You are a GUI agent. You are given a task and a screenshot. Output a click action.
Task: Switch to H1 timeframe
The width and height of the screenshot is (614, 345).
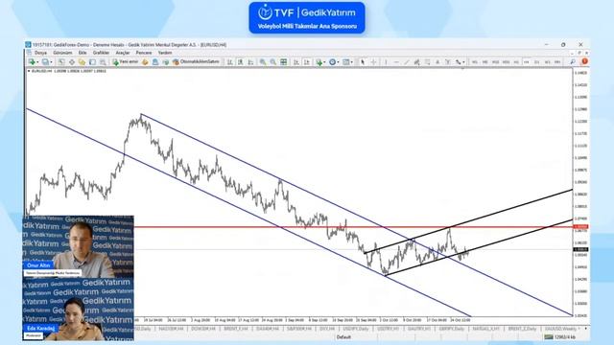coord(516,61)
